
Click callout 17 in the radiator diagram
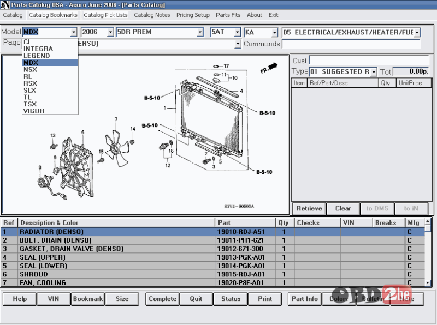[226, 66]
